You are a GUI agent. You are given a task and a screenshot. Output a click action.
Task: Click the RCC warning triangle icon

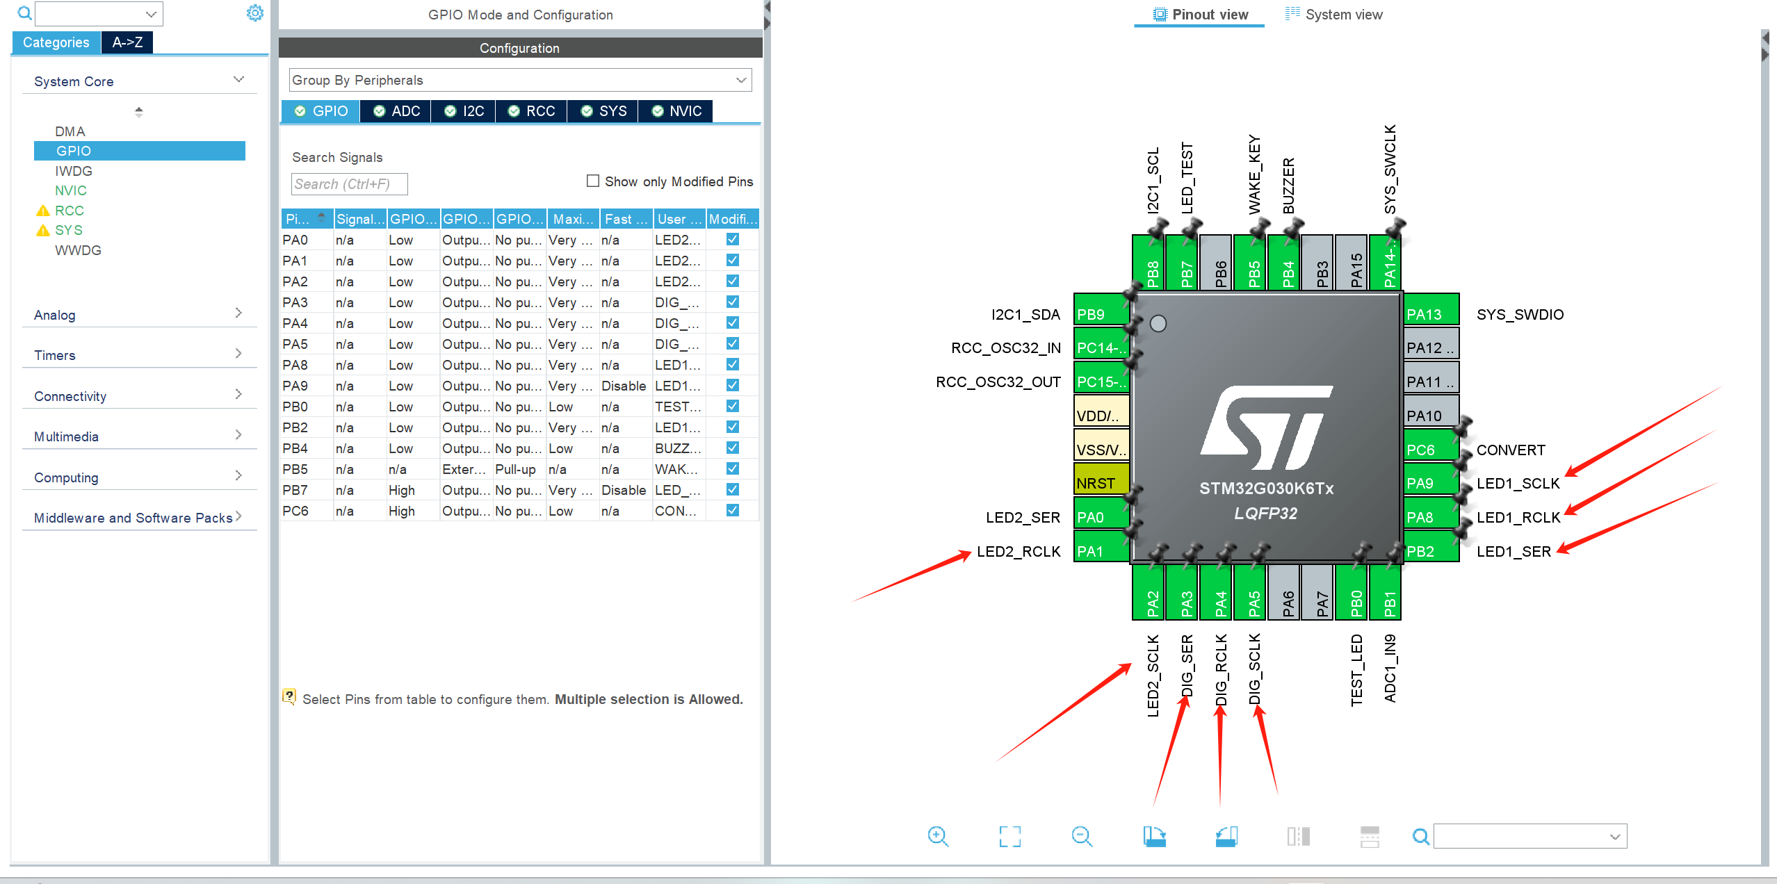point(43,211)
